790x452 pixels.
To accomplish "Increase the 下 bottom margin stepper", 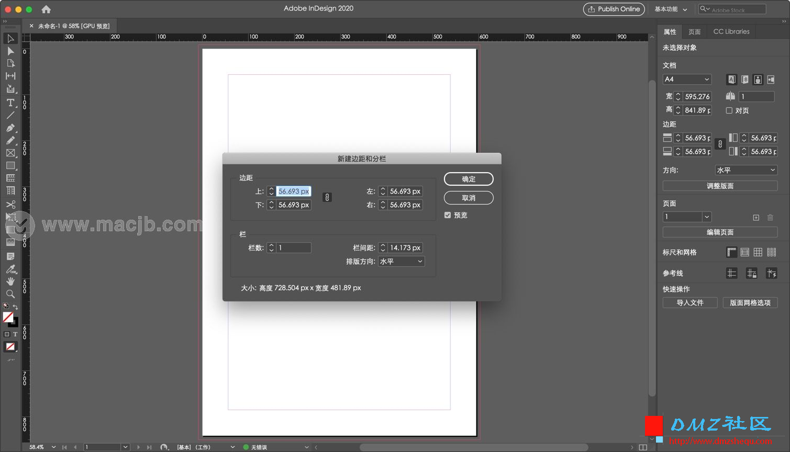I will click(x=271, y=203).
